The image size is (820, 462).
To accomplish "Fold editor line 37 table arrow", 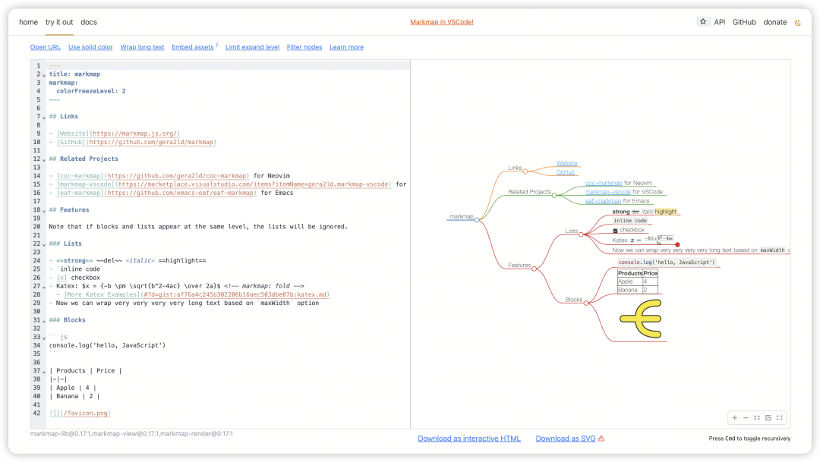I will pyautogui.click(x=44, y=372).
